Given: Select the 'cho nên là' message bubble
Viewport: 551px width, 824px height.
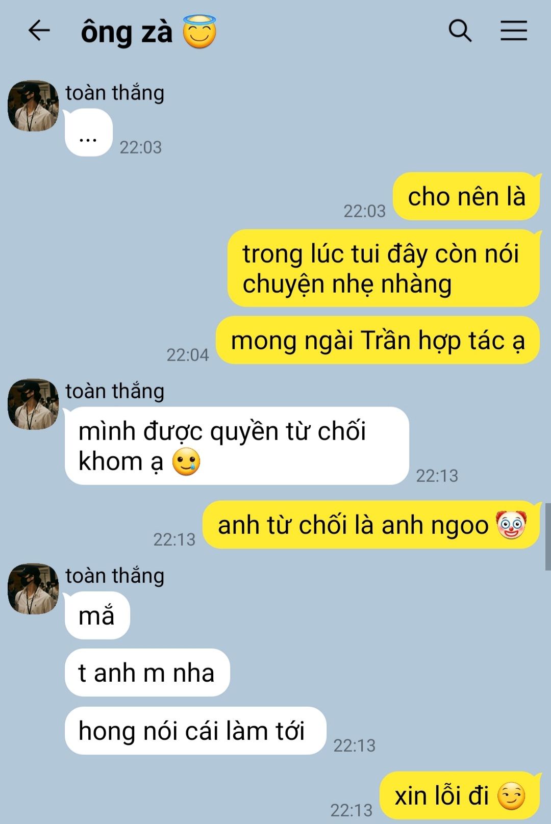Looking at the screenshot, I should coord(467,197).
